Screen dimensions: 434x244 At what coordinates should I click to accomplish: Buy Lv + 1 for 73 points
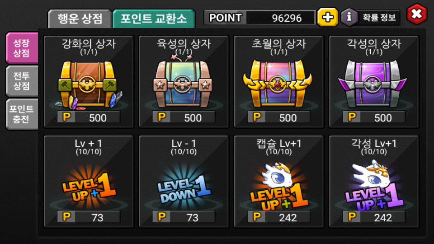click(x=89, y=217)
